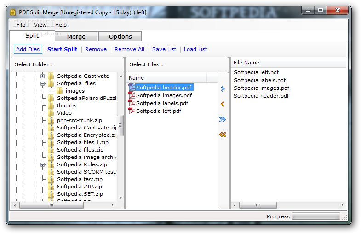The width and height of the screenshot is (361, 234).
Task: Click the Softpedia Rules.zip archive icon
Action: pos(51,164)
